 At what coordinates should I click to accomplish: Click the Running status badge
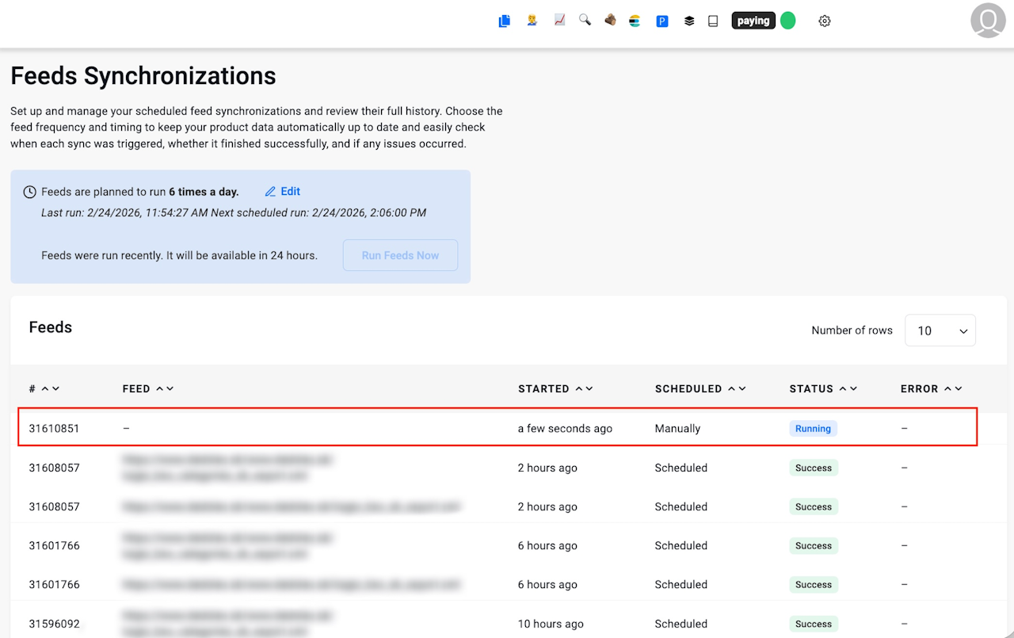(813, 429)
